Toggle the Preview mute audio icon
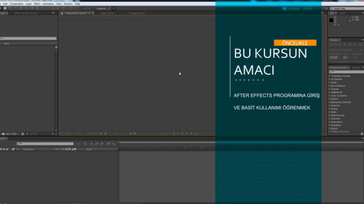 tap(355, 45)
